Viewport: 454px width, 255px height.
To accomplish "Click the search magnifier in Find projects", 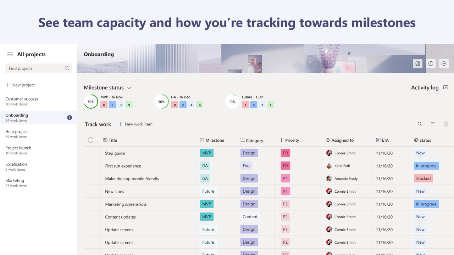I will click(67, 68).
